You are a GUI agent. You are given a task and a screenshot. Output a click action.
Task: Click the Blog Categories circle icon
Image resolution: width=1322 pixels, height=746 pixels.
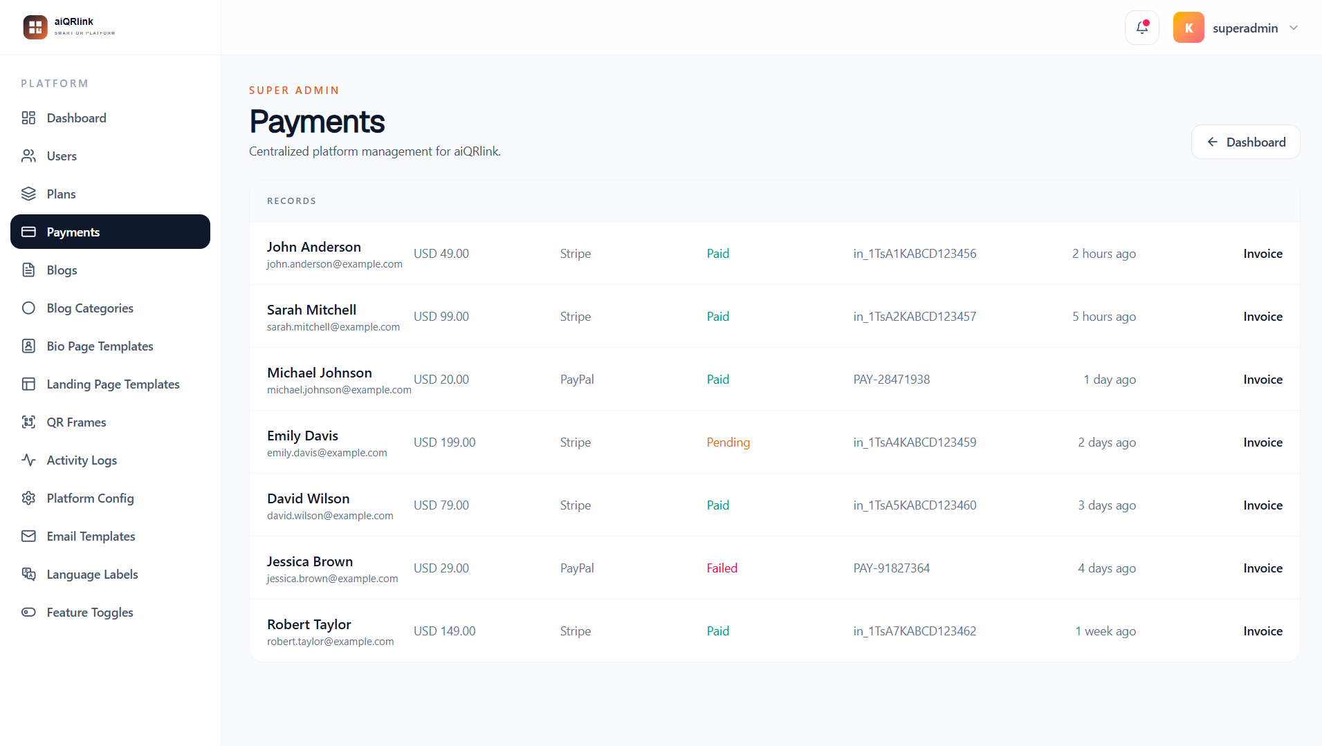28,308
